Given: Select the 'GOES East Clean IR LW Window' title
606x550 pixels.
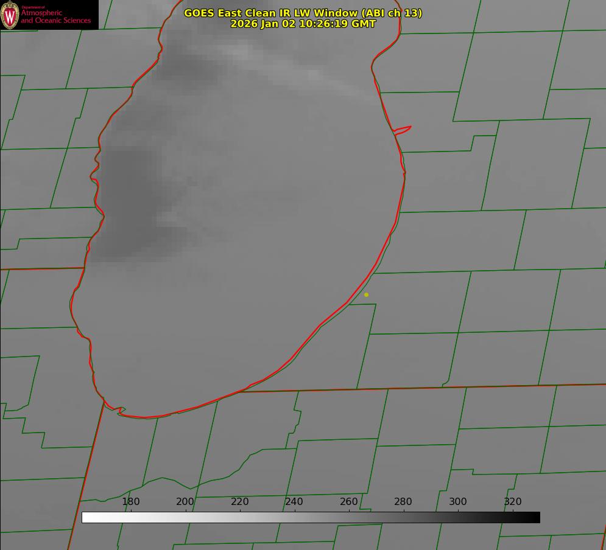Looking at the screenshot, I should click(x=303, y=13).
